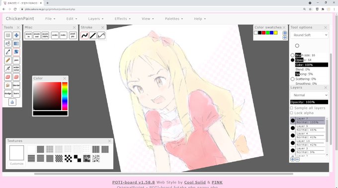
Task: Select the water color tool
Action: click(16, 68)
